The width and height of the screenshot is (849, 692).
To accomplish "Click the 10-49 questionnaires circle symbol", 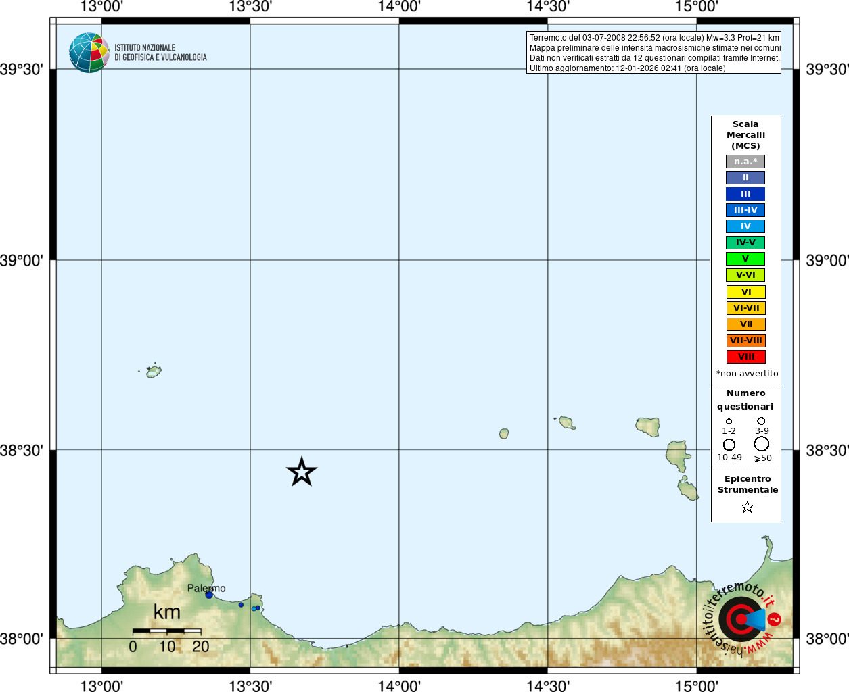I will click(729, 445).
